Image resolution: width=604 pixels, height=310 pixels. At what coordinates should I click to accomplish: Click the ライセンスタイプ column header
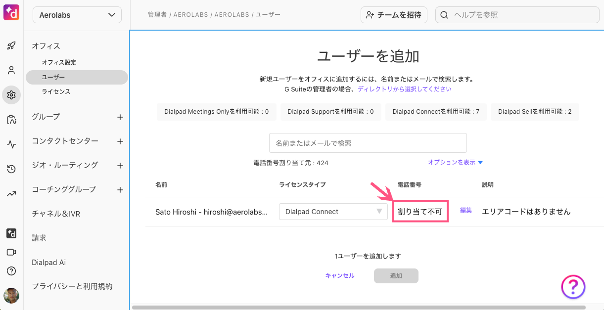303,184
